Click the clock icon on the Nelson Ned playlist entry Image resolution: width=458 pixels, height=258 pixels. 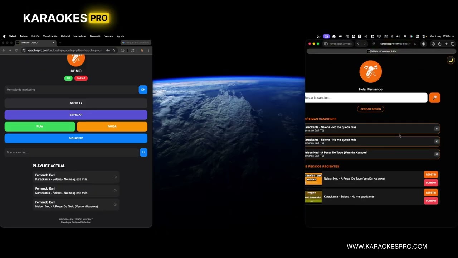[115, 204]
